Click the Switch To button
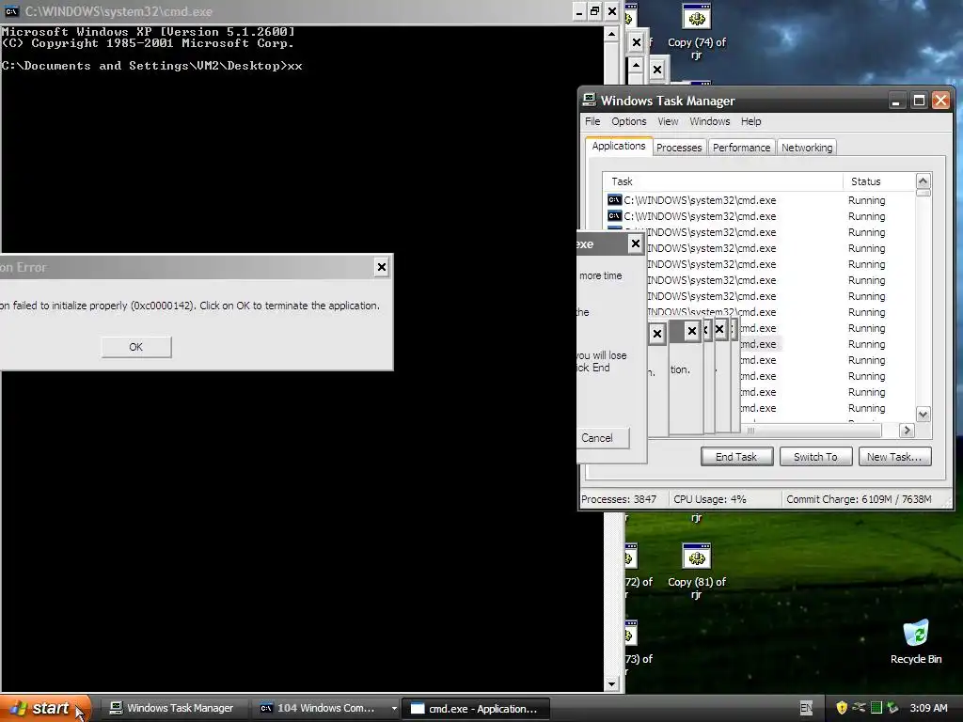The height and width of the screenshot is (722, 963). pos(815,457)
